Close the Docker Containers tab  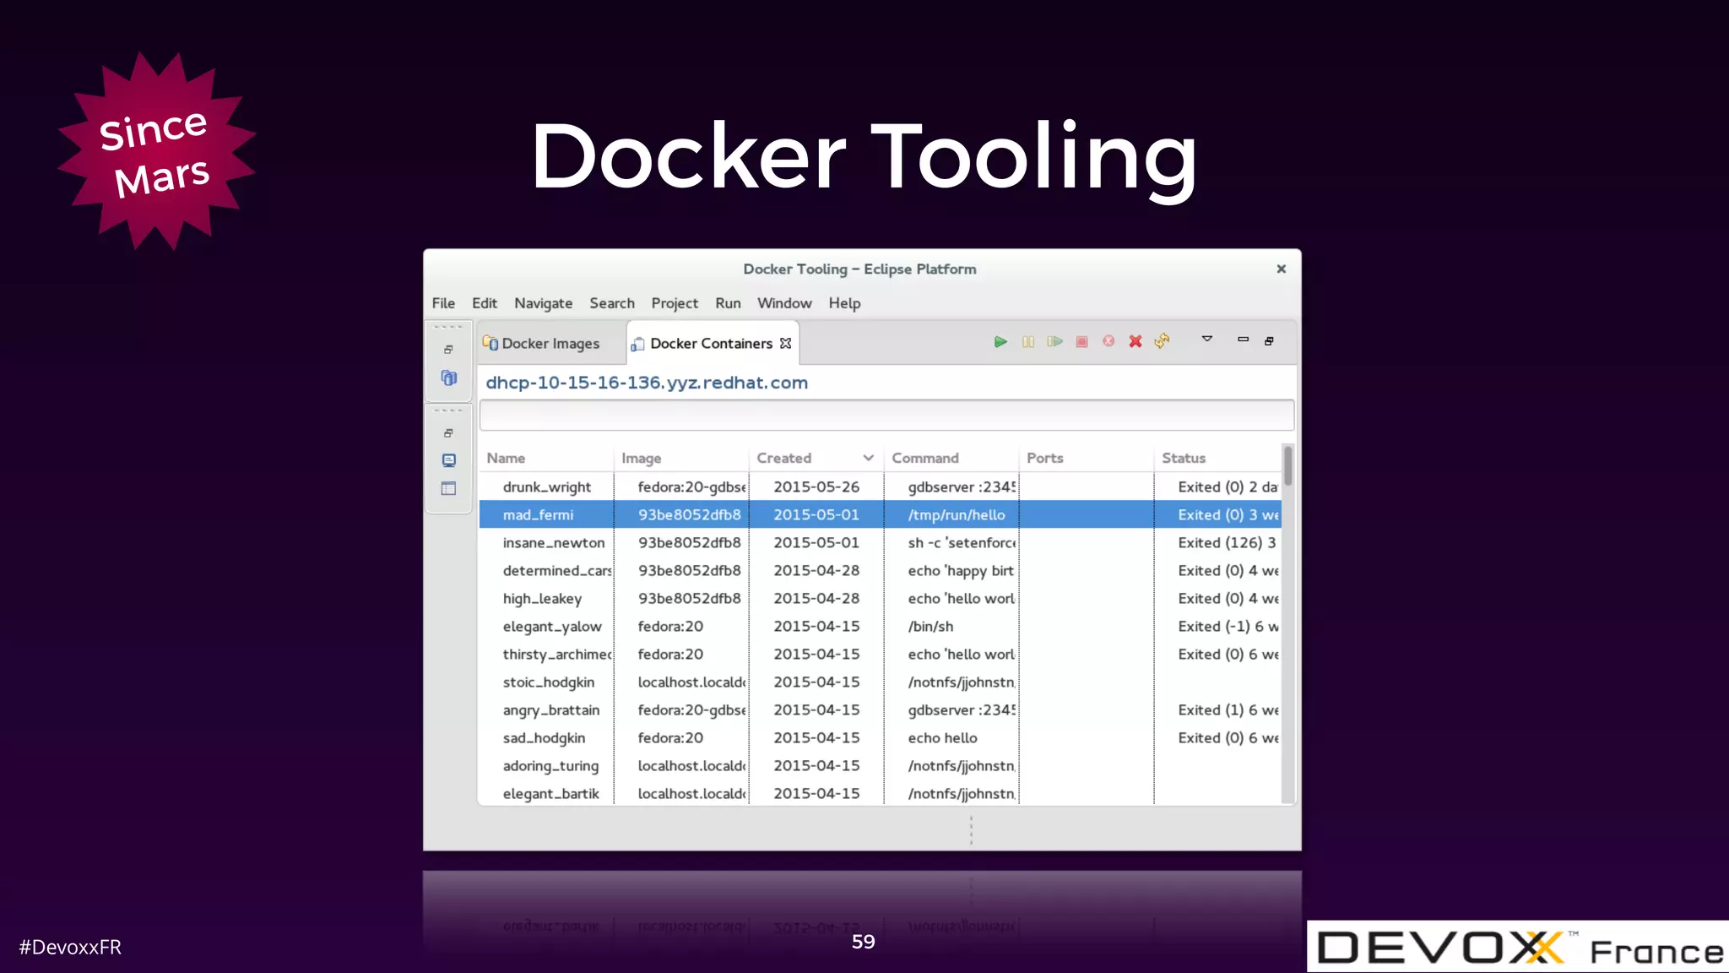(786, 343)
